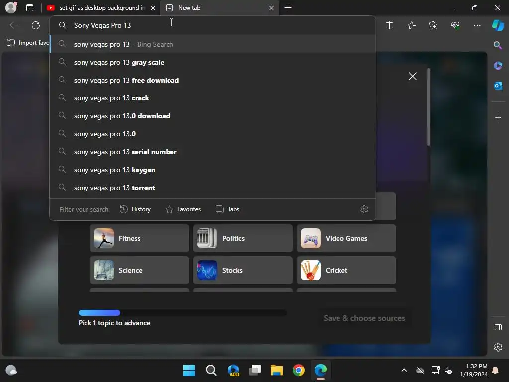The image size is (509, 382).
Task: Open taskbar Search
Action: (x=211, y=370)
